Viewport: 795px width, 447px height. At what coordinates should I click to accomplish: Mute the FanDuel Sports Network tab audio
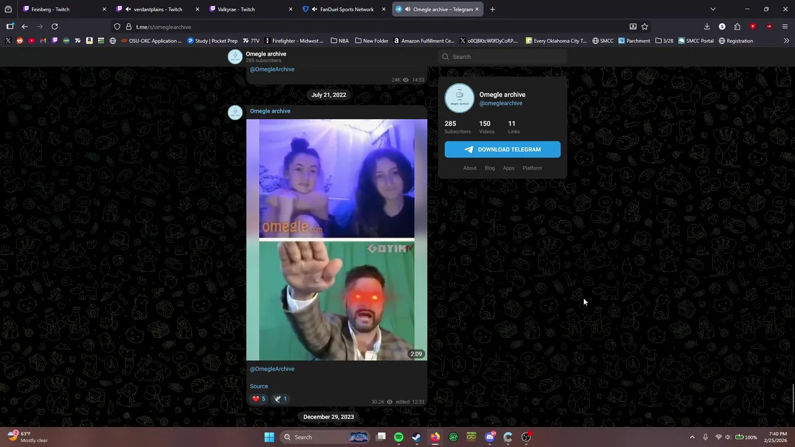[x=315, y=9]
